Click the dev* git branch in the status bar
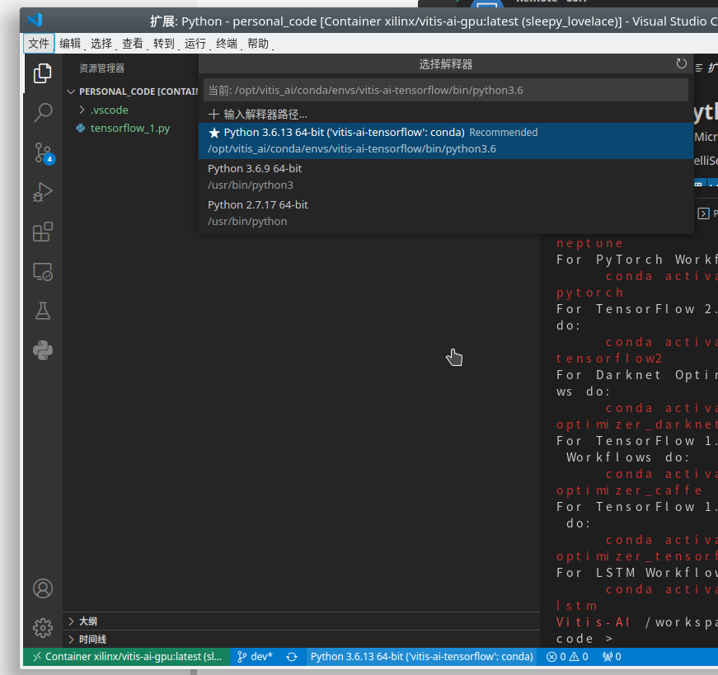 click(x=255, y=657)
